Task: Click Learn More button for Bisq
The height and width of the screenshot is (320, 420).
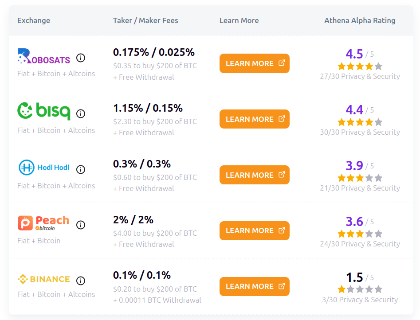Action: click(255, 119)
